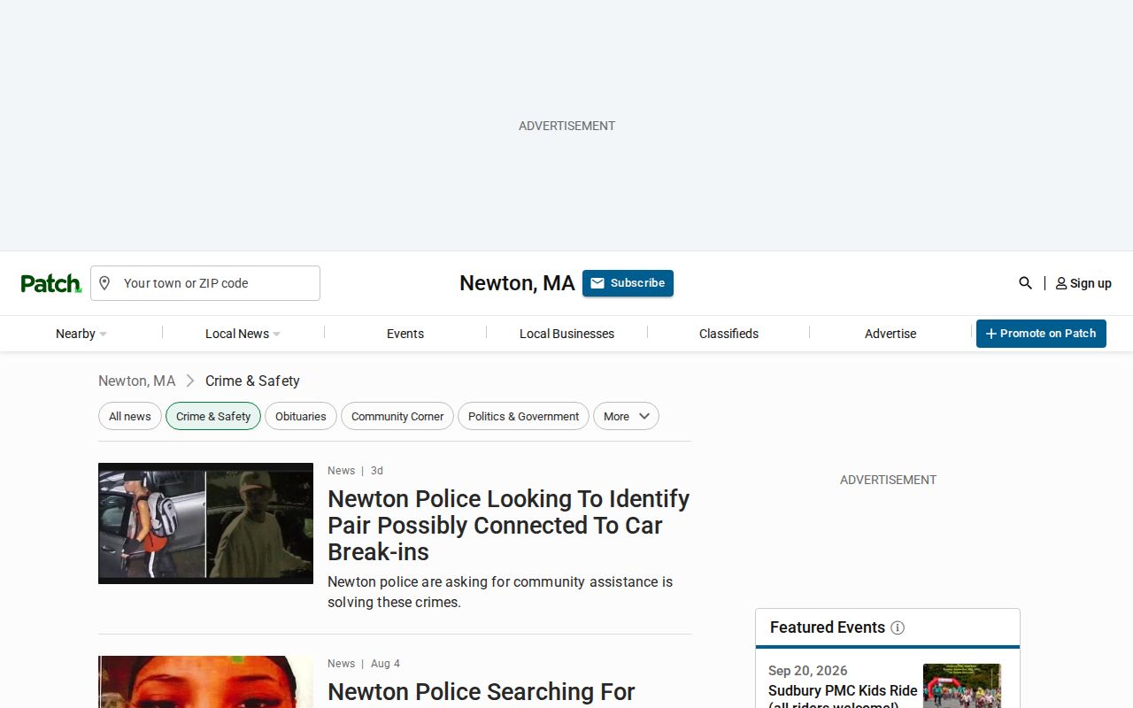
Task: Open the Events menu item
Action: (x=405, y=334)
